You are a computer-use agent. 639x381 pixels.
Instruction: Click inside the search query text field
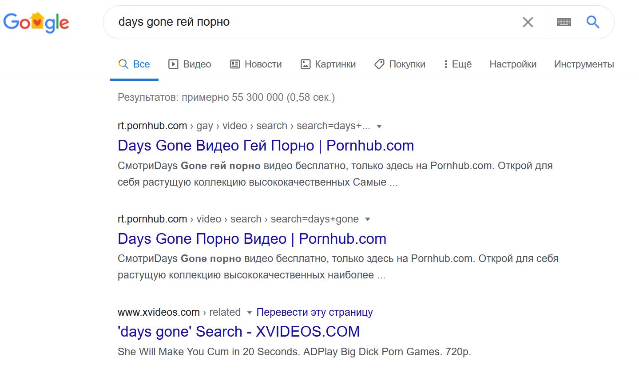[x=311, y=22]
